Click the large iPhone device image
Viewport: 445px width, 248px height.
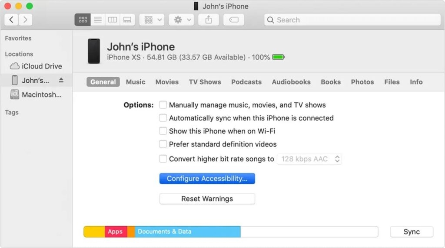tap(94, 51)
